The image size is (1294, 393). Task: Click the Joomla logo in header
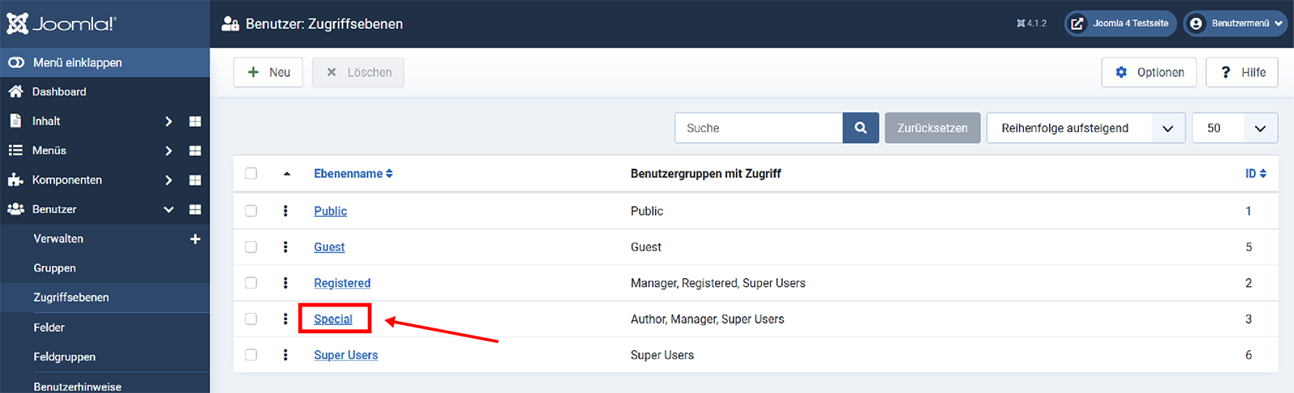click(62, 23)
